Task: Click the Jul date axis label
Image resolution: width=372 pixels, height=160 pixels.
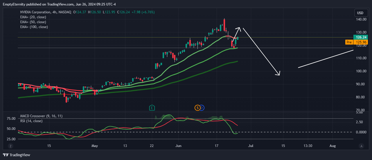Action: point(251,146)
